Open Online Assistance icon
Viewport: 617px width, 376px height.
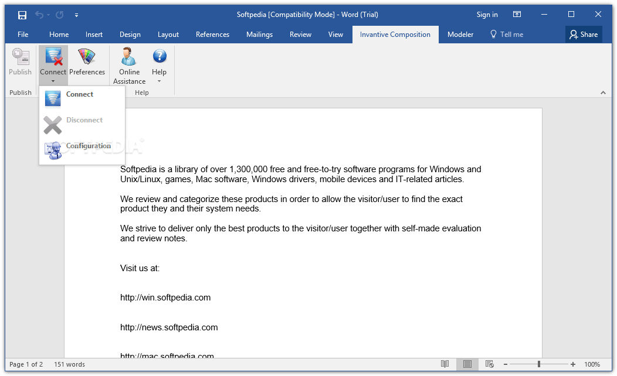[128, 57]
